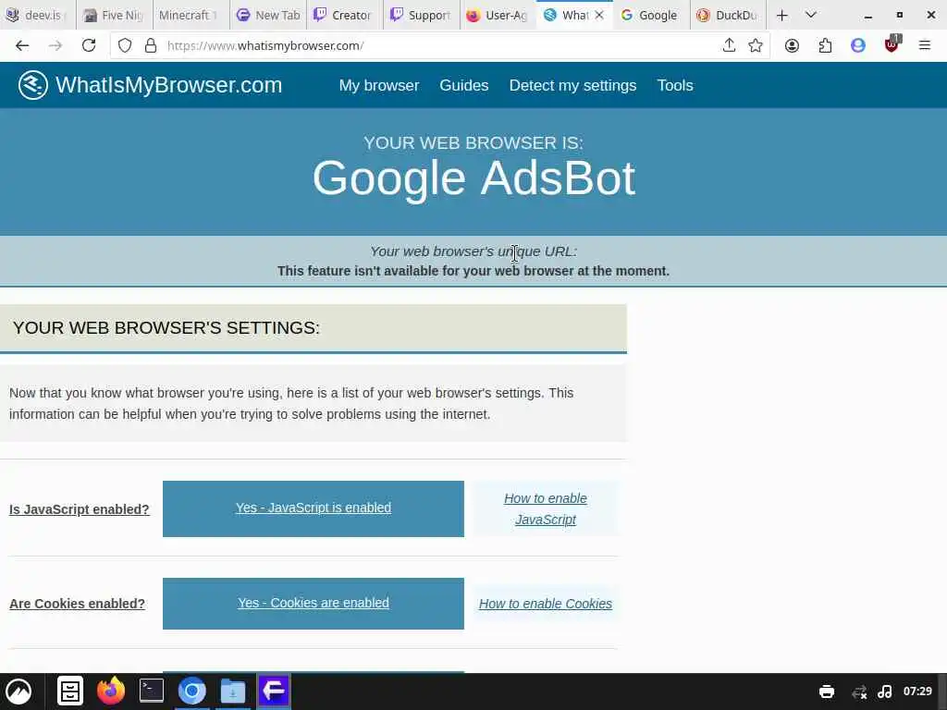947x710 pixels.
Task: Click the WhatIsMyBrowser.com logo icon
Action: coord(32,85)
